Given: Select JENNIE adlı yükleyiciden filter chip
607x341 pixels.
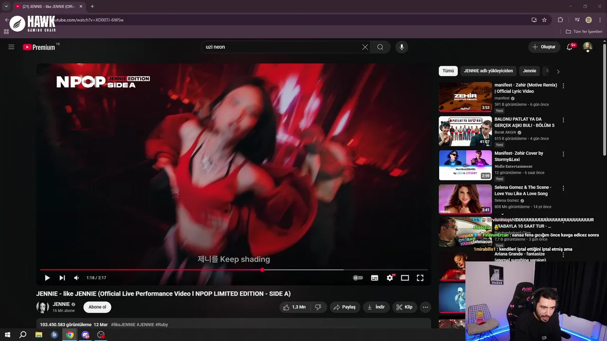Looking at the screenshot, I should 488,71.
